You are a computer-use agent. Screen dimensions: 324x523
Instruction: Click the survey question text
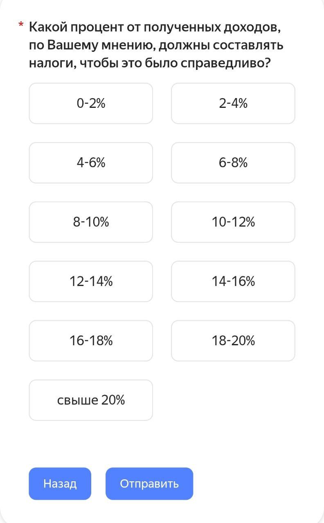pos(155,45)
